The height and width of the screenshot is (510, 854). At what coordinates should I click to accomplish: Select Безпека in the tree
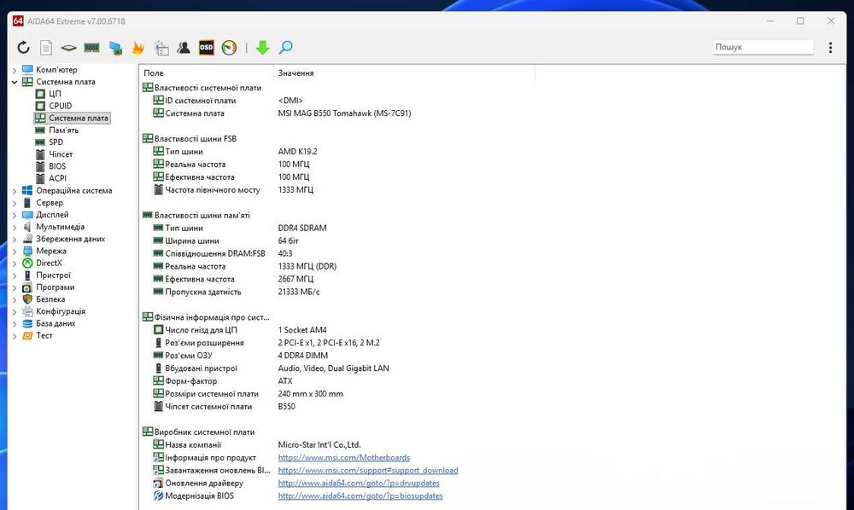point(50,299)
